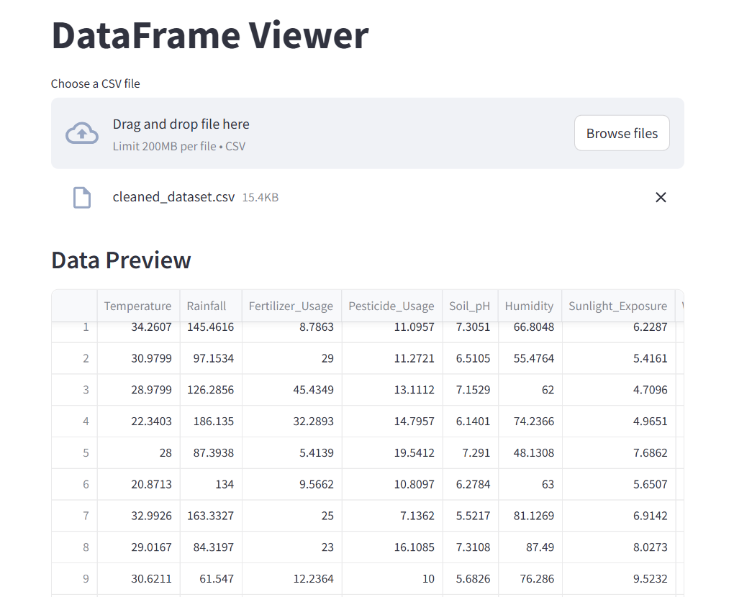The width and height of the screenshot is (734, 597).
Task: Click Temperature cell with value 22.3403
Action: coord(139,421)
